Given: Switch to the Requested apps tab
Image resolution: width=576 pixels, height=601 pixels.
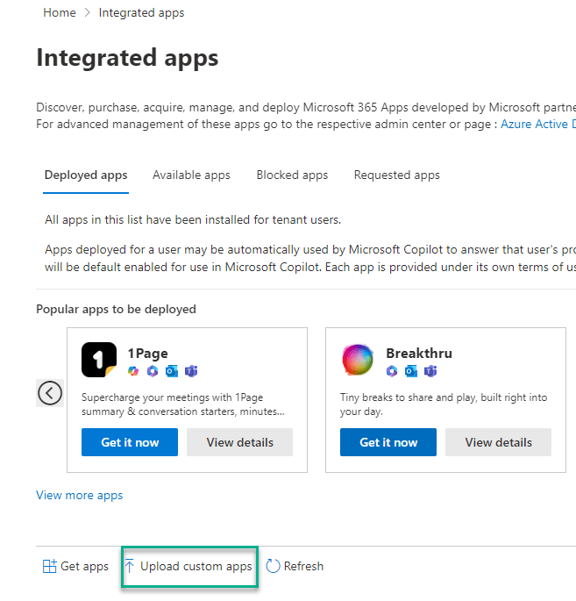Looking at the screenshot, I should click(x=397, y=175).
